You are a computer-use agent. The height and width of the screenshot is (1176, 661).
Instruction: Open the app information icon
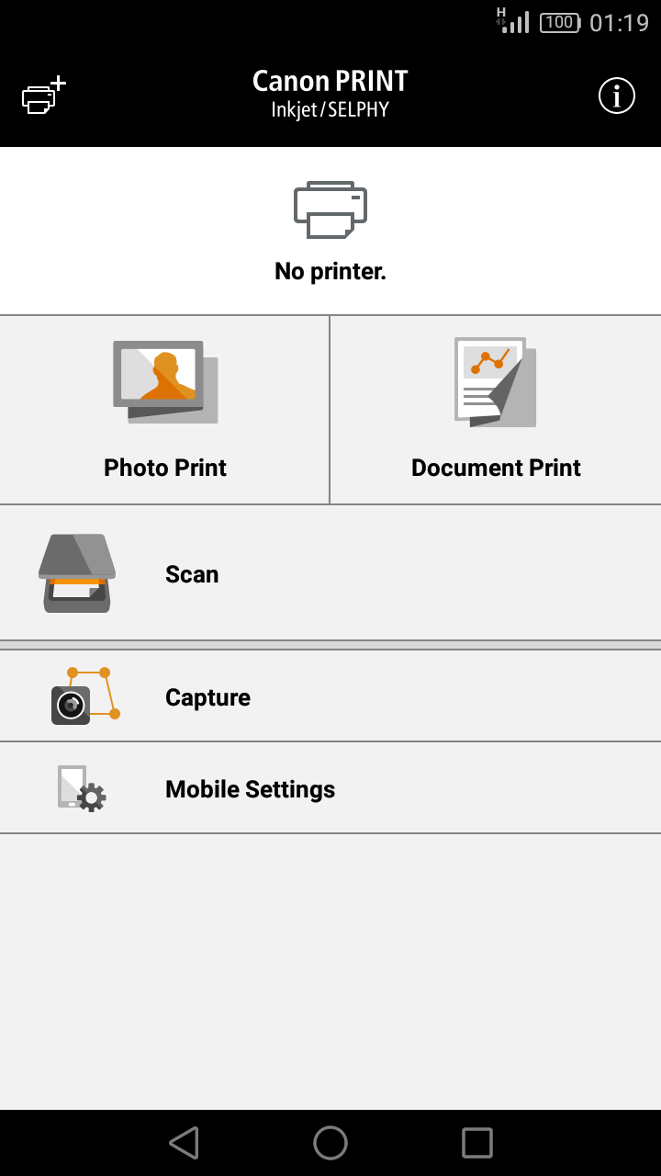(617, 96)
